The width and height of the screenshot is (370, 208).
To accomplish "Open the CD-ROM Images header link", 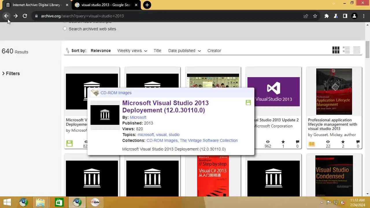I will point(116,93).
